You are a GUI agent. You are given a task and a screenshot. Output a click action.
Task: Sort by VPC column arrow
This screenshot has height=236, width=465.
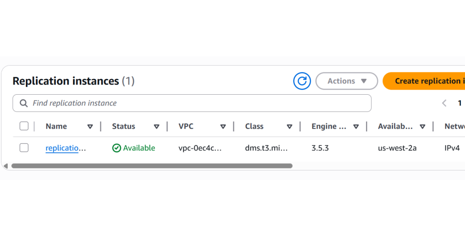tap(223, 126)
